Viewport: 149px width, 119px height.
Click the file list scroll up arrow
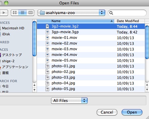[x=147, y=85]
